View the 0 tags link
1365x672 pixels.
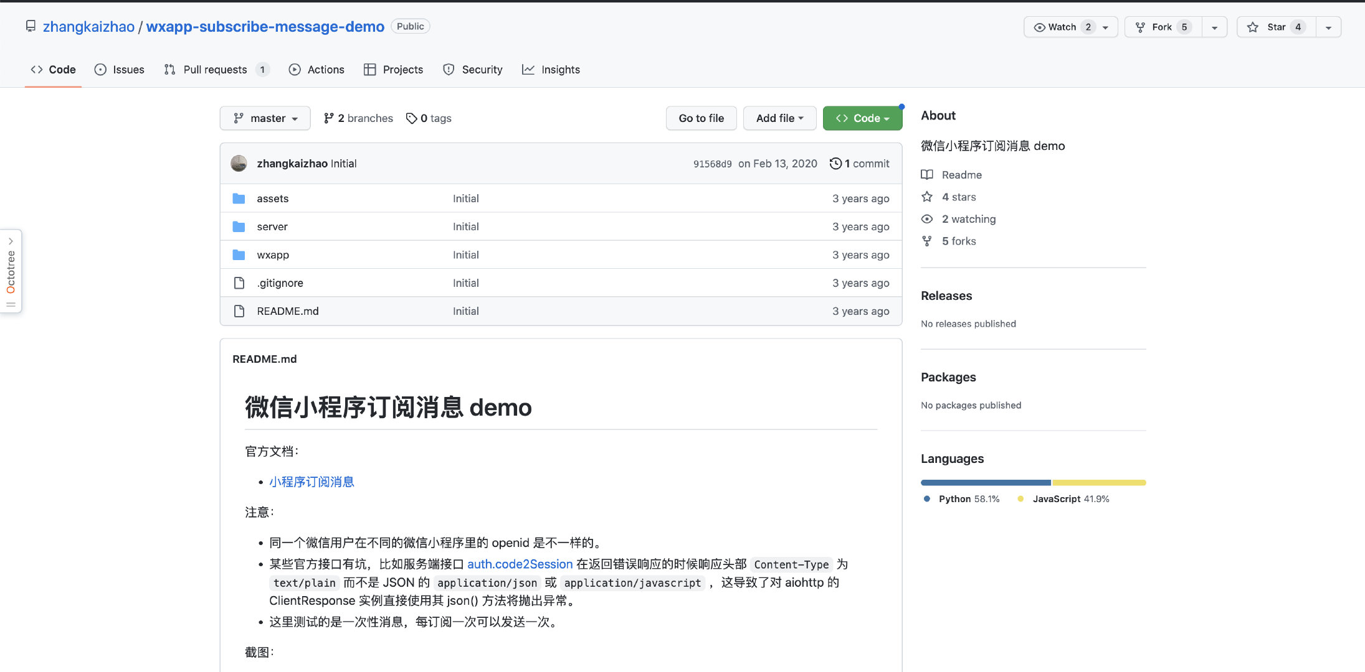pyautogui.click(x=429, y=118)
